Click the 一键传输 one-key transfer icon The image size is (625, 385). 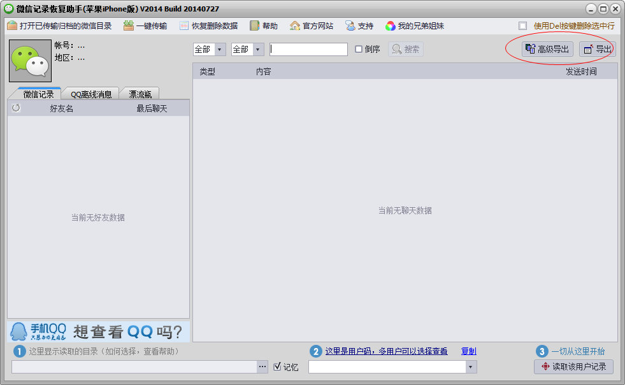pos(128,26)
